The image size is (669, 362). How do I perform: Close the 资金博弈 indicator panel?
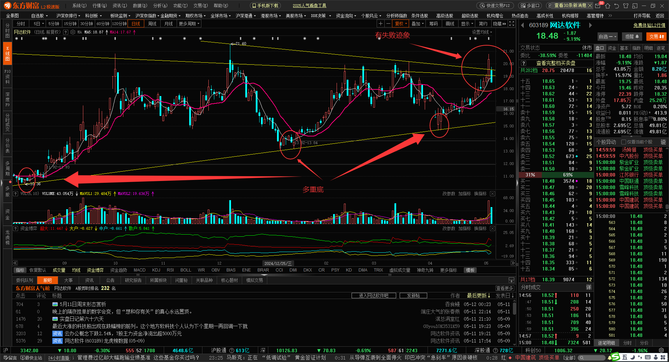[492, 228]
